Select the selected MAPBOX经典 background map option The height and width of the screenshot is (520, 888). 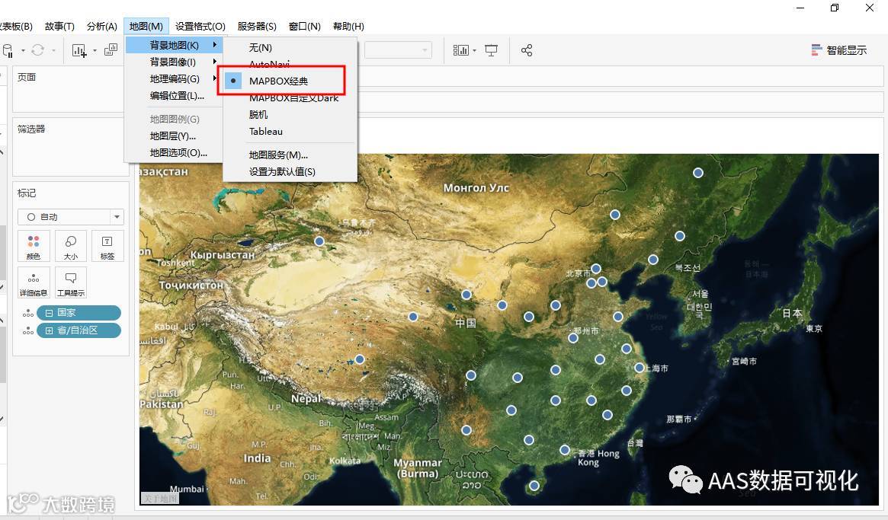tap(290, 81)
